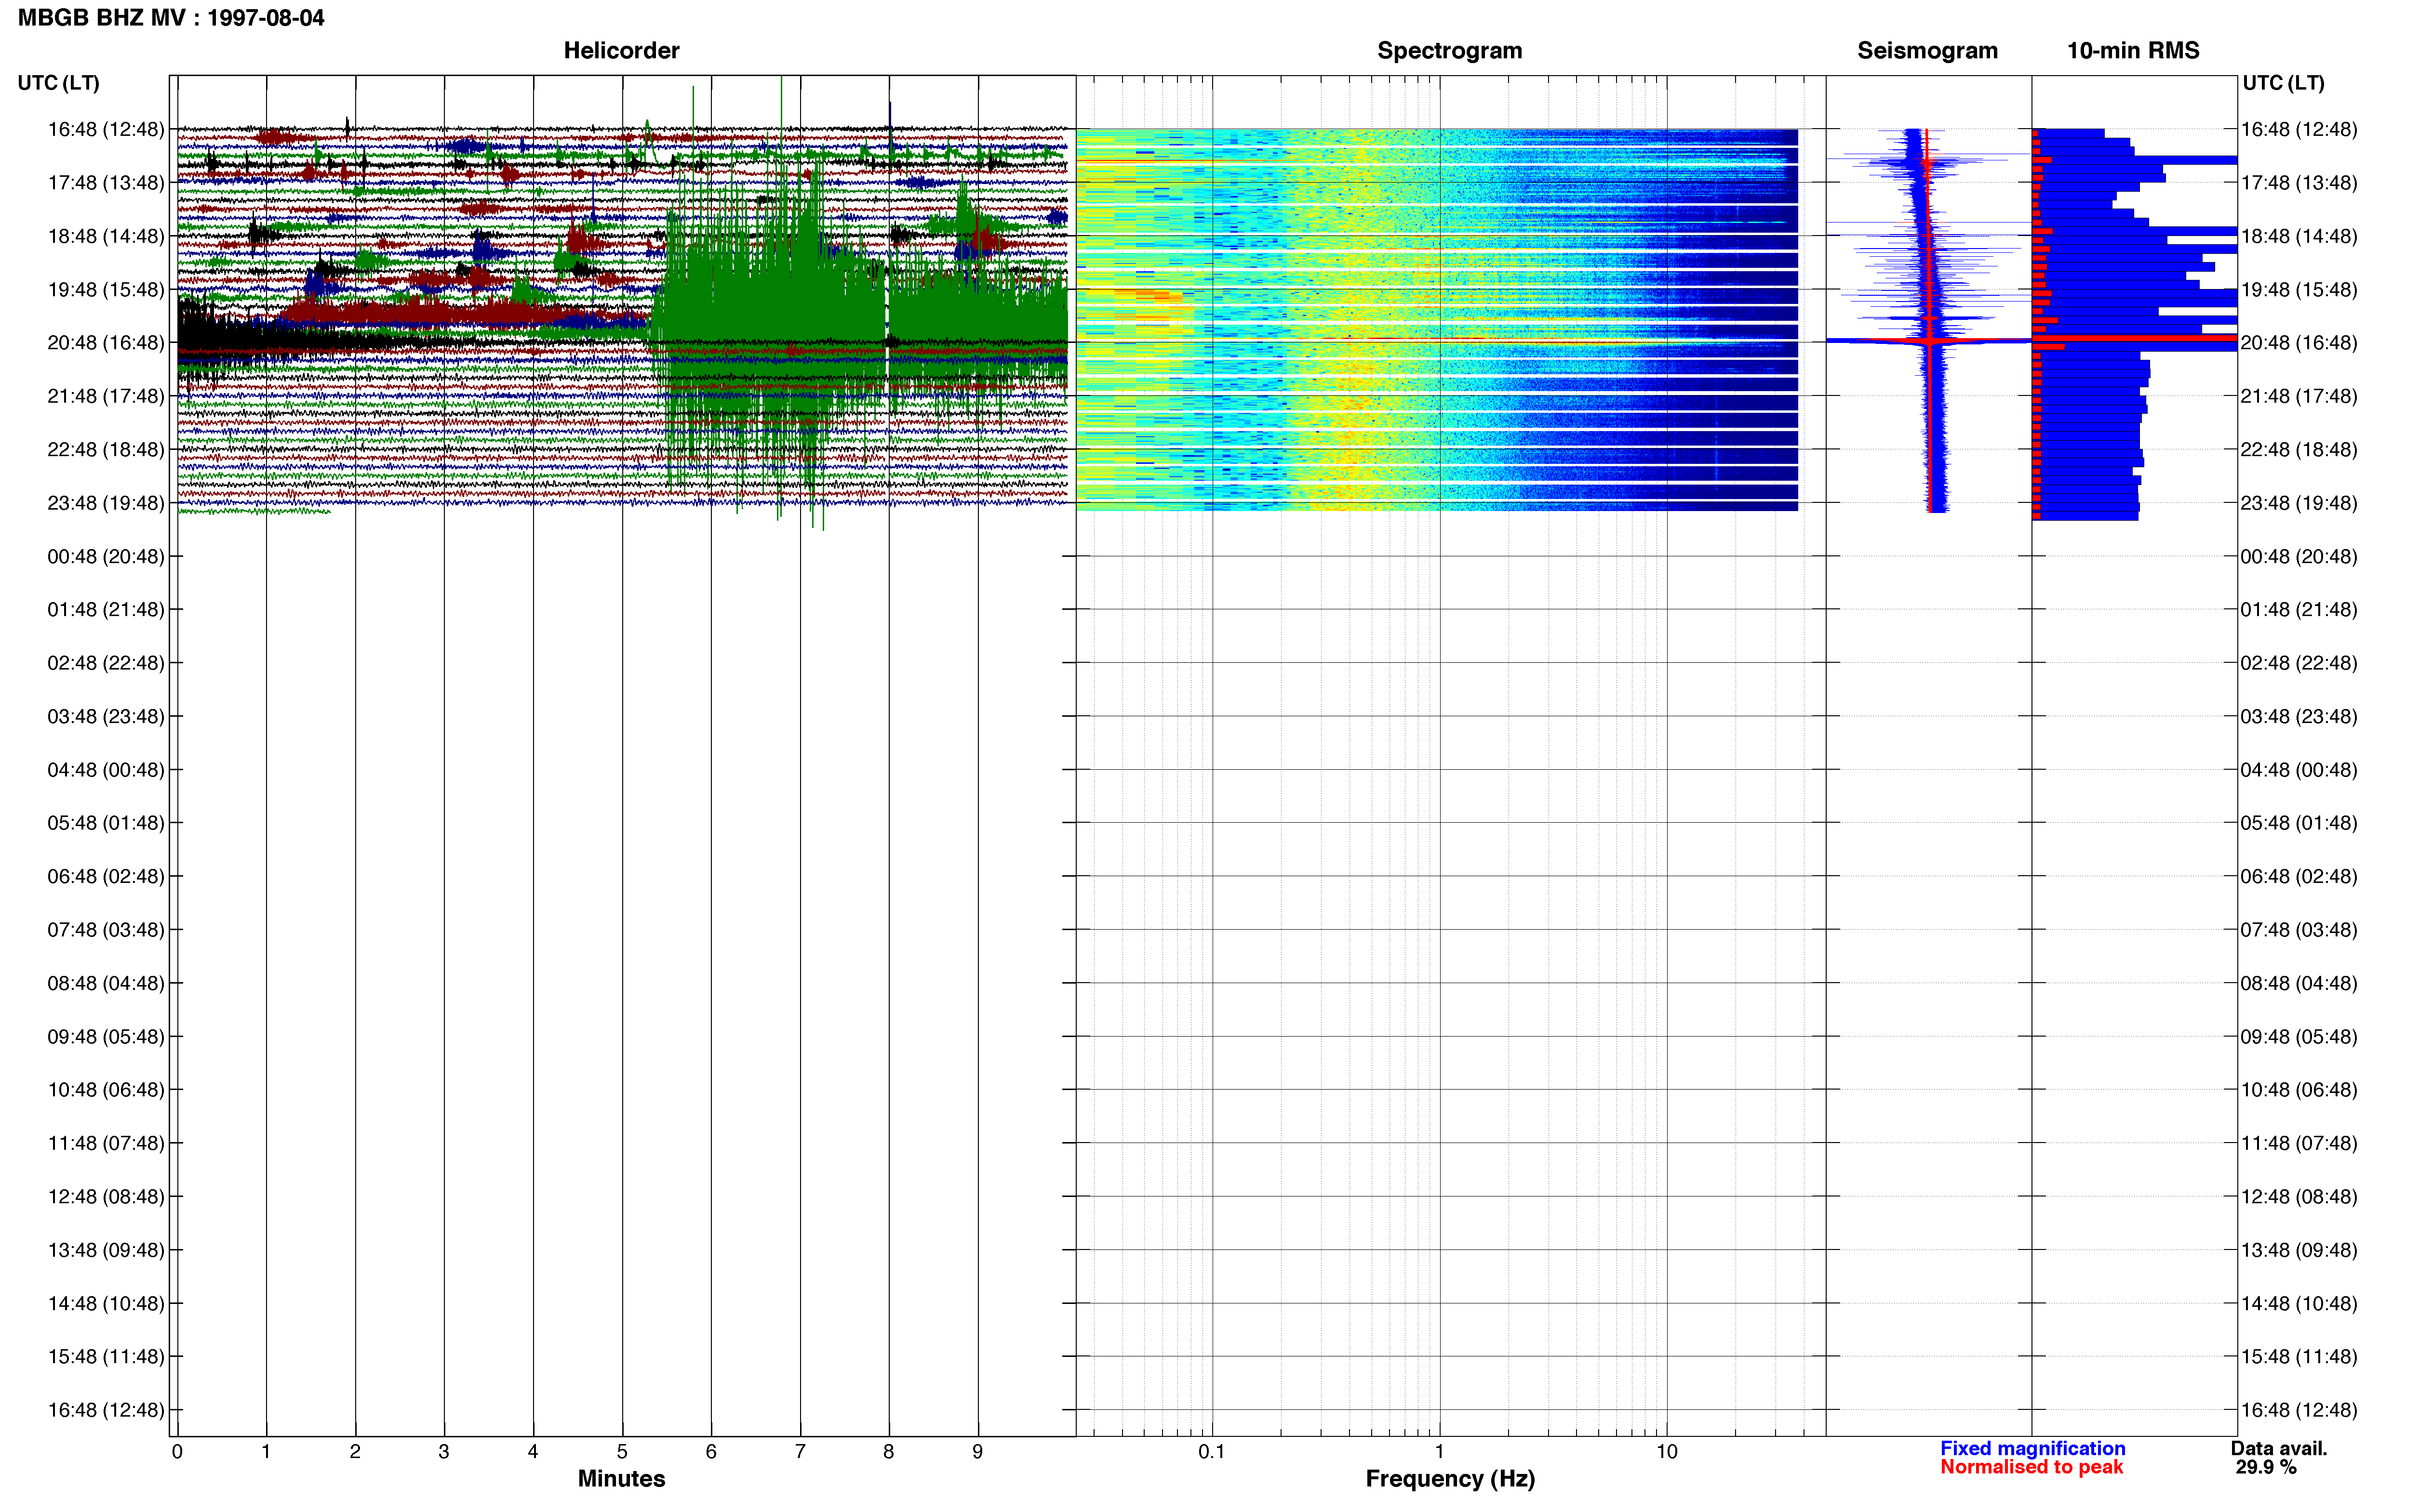The height and width of the screenshot is (1512, 2419).
Task: Click left time label '17:48 (13:48)'
Action: click(106, 183)
